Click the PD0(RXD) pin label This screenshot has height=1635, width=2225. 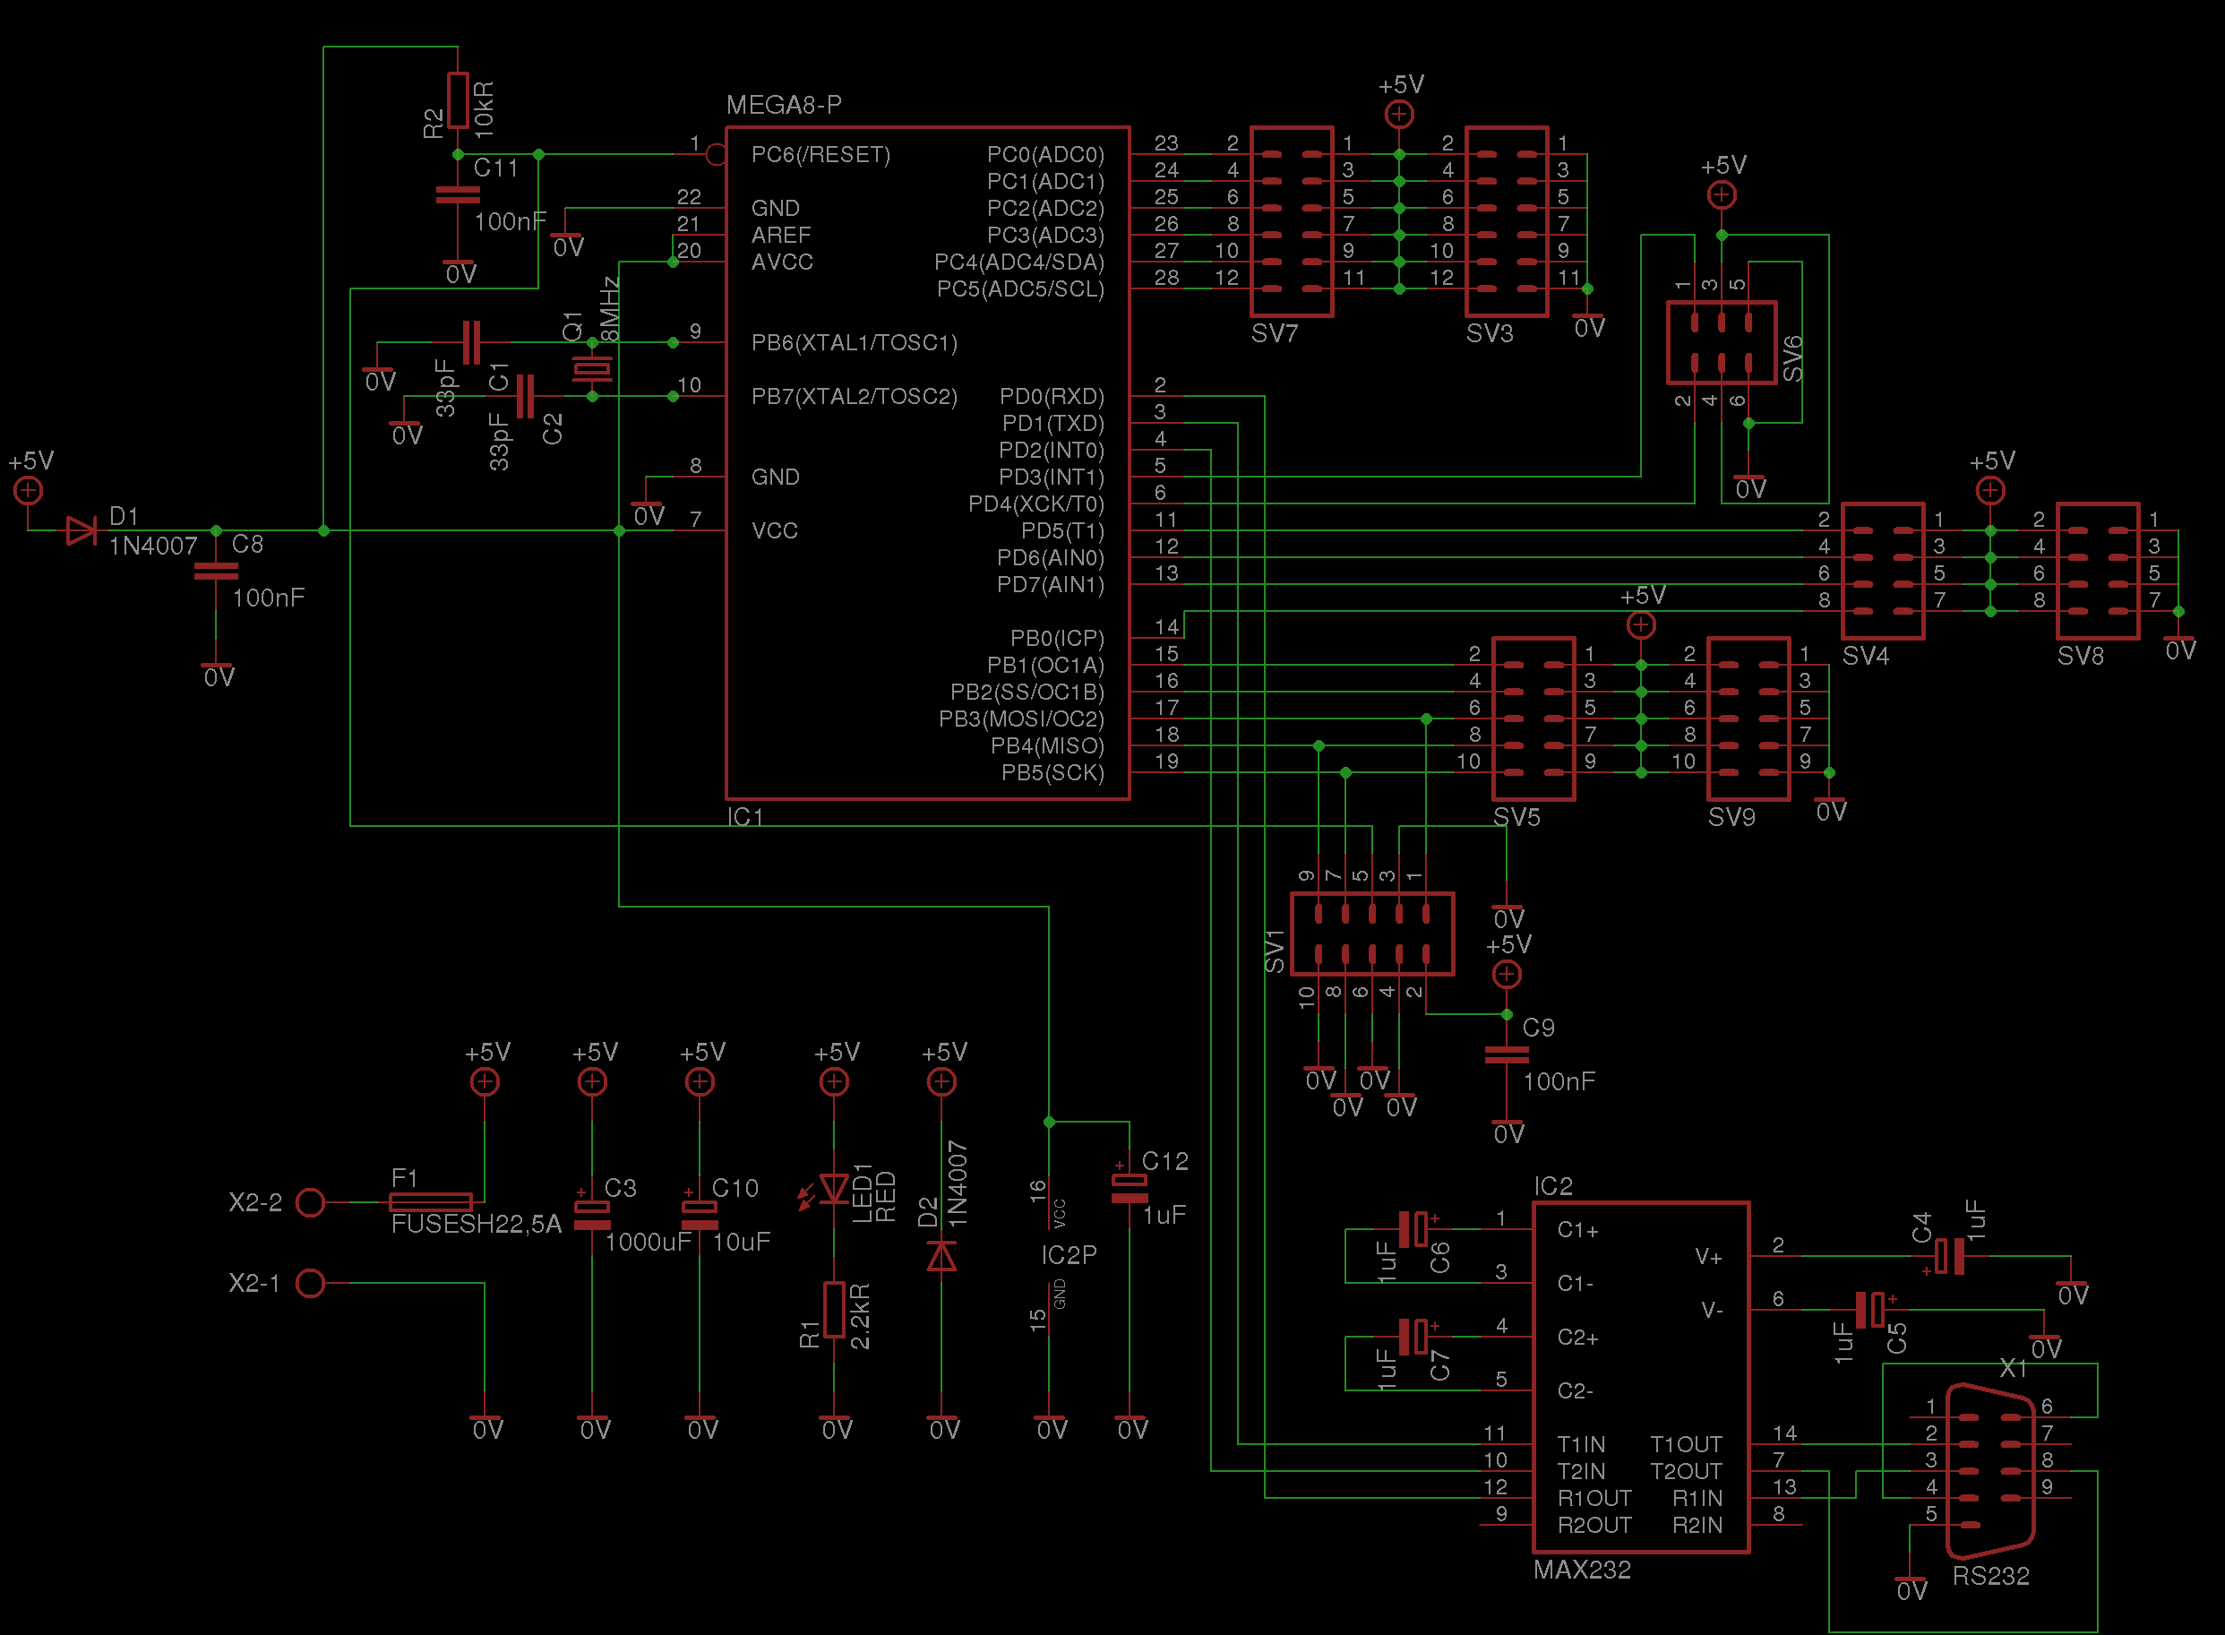click(x=1051, y=397)
